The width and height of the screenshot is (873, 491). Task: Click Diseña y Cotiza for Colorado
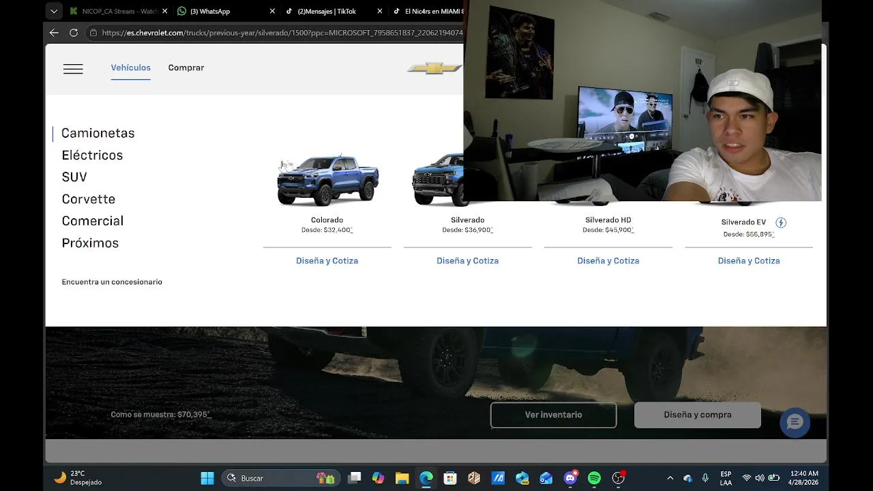[327, 261]
